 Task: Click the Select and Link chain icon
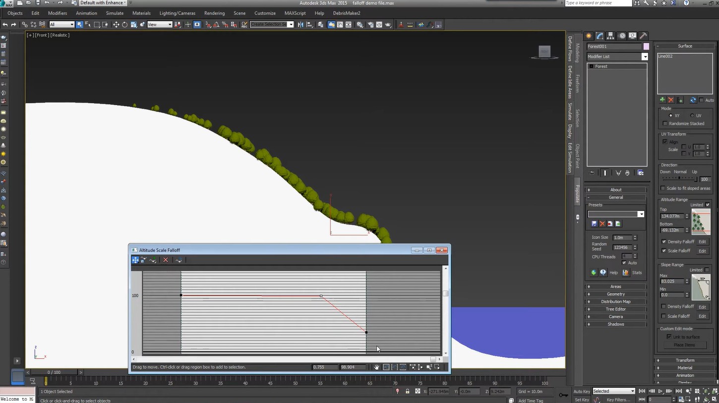tap(24, 24)
